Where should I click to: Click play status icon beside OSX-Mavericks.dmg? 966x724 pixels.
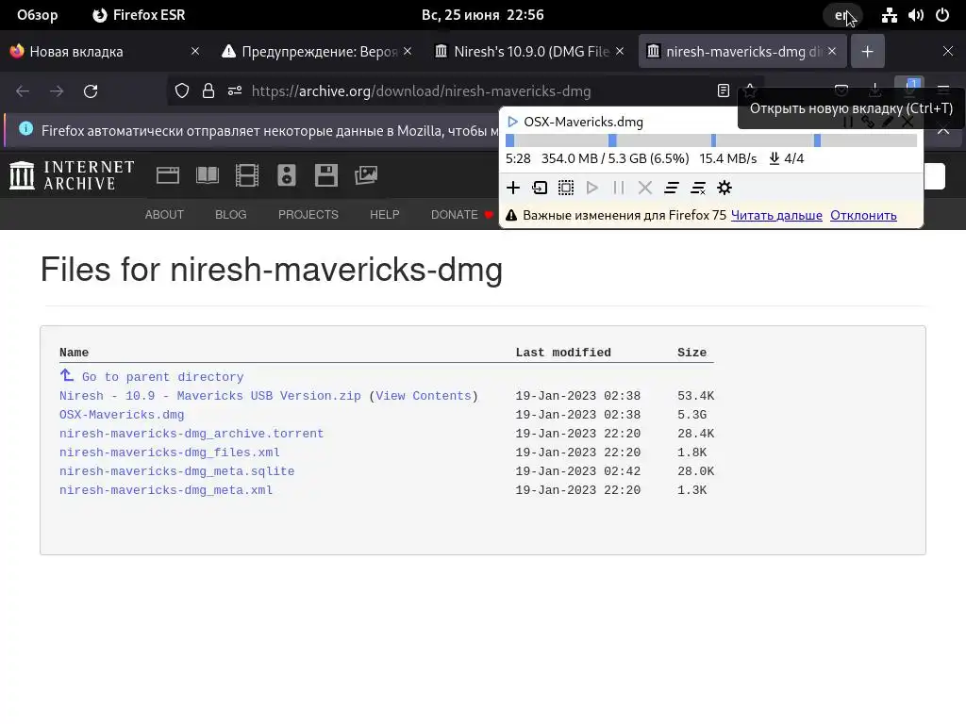click(x=512, y=122)
